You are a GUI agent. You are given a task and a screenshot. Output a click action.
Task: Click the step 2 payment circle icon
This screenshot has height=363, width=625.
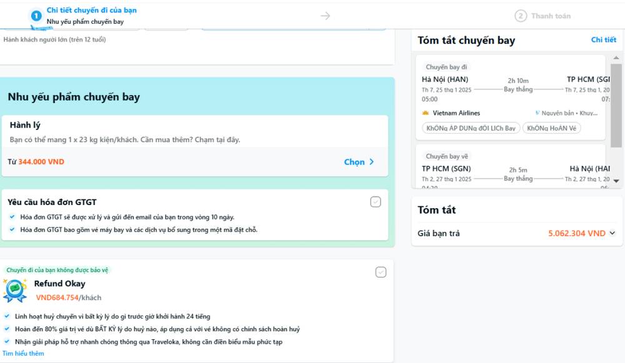click(520, 16)
